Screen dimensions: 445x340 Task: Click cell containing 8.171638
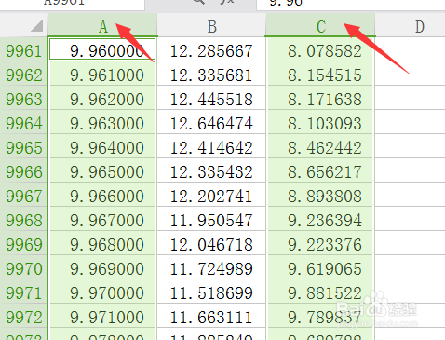[320, 98]
